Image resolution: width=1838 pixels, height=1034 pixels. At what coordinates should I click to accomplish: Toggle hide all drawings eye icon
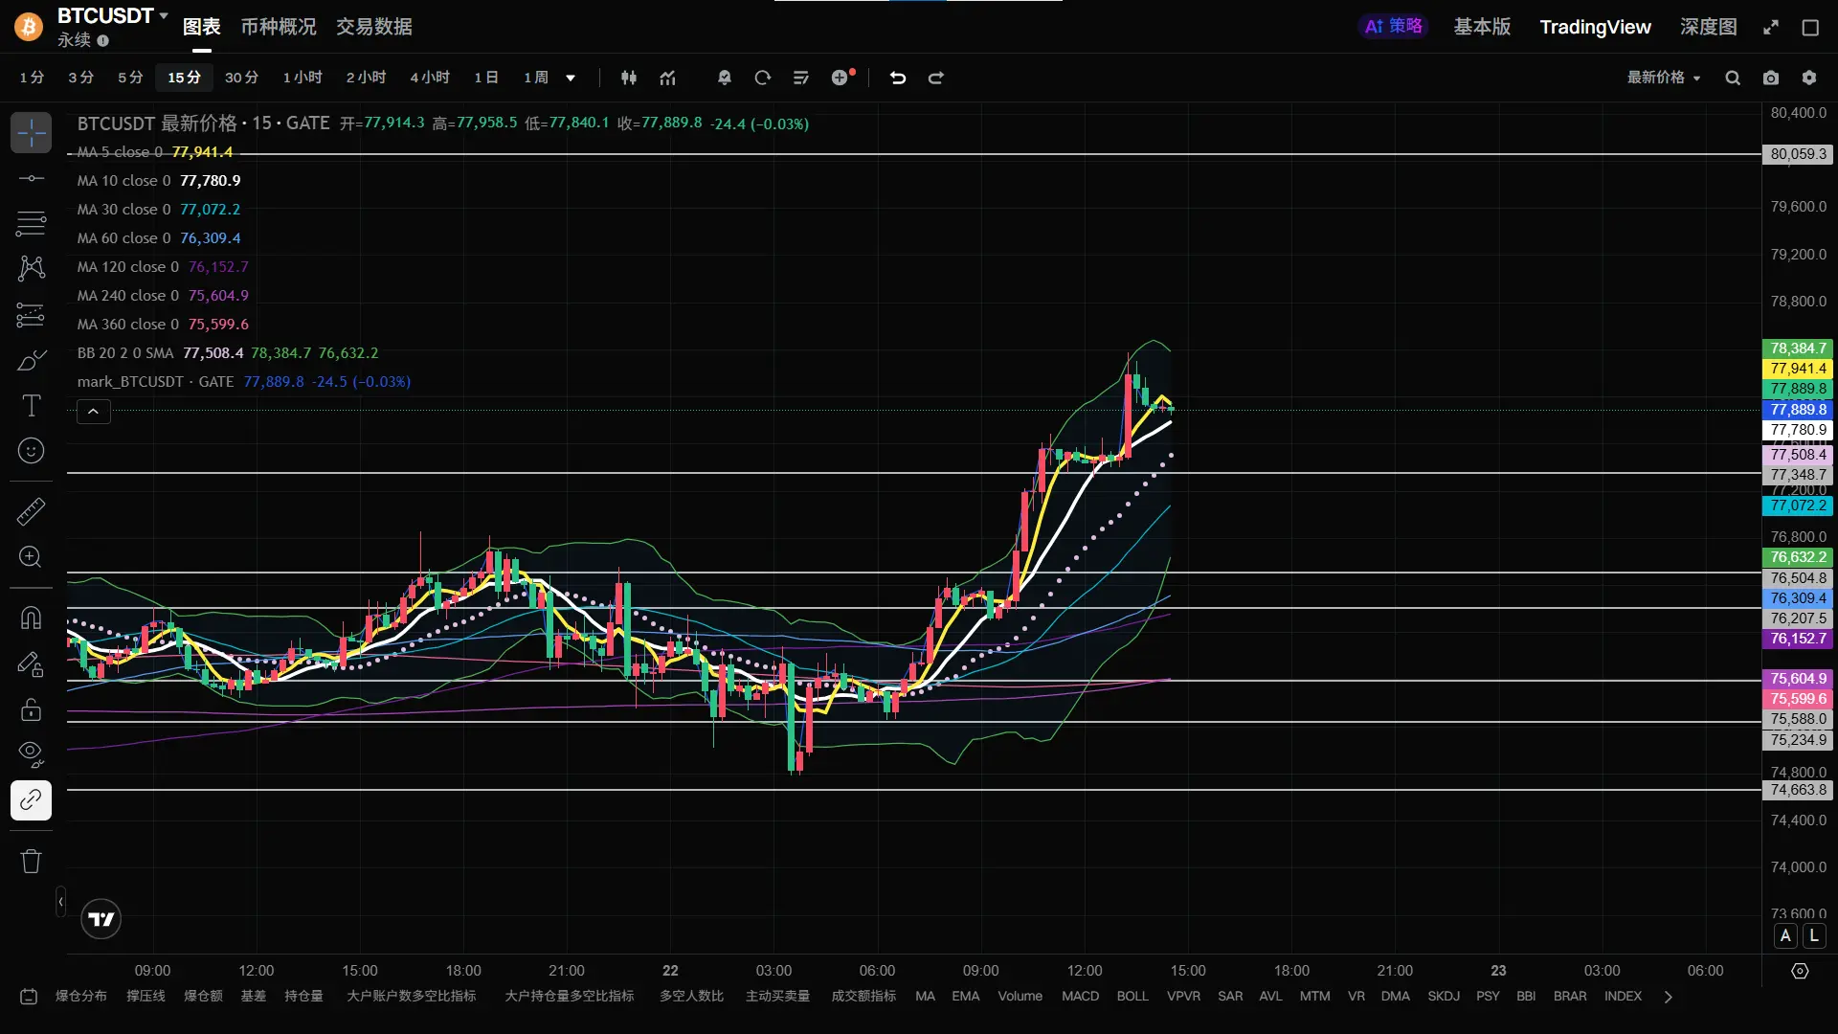(31, 754)
